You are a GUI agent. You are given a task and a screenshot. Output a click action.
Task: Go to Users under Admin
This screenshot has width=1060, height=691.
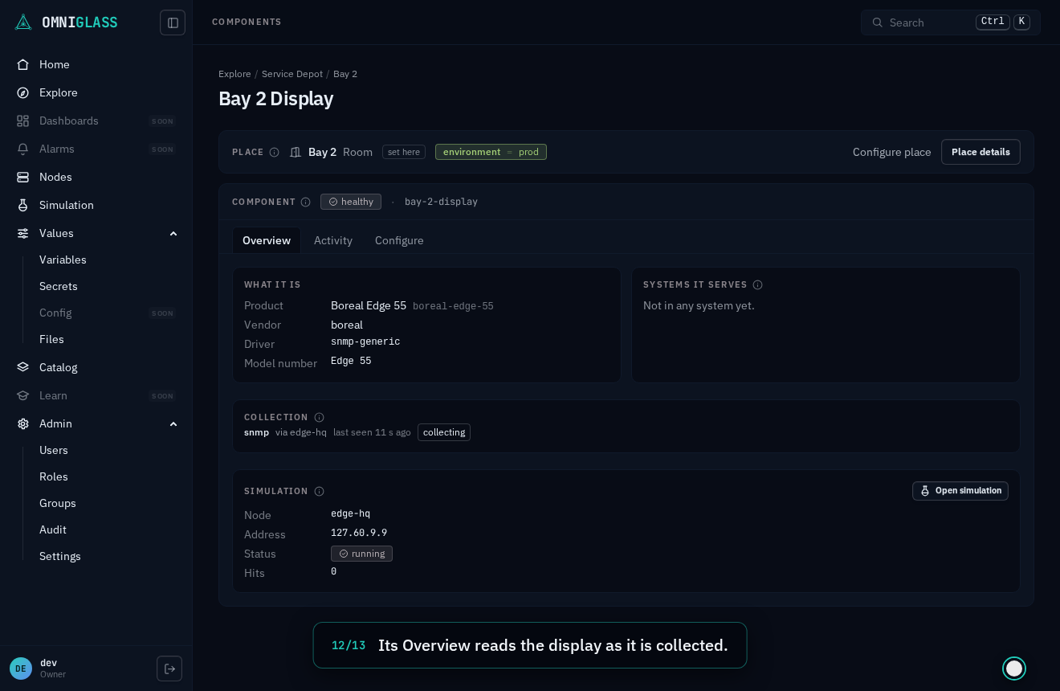54,450
